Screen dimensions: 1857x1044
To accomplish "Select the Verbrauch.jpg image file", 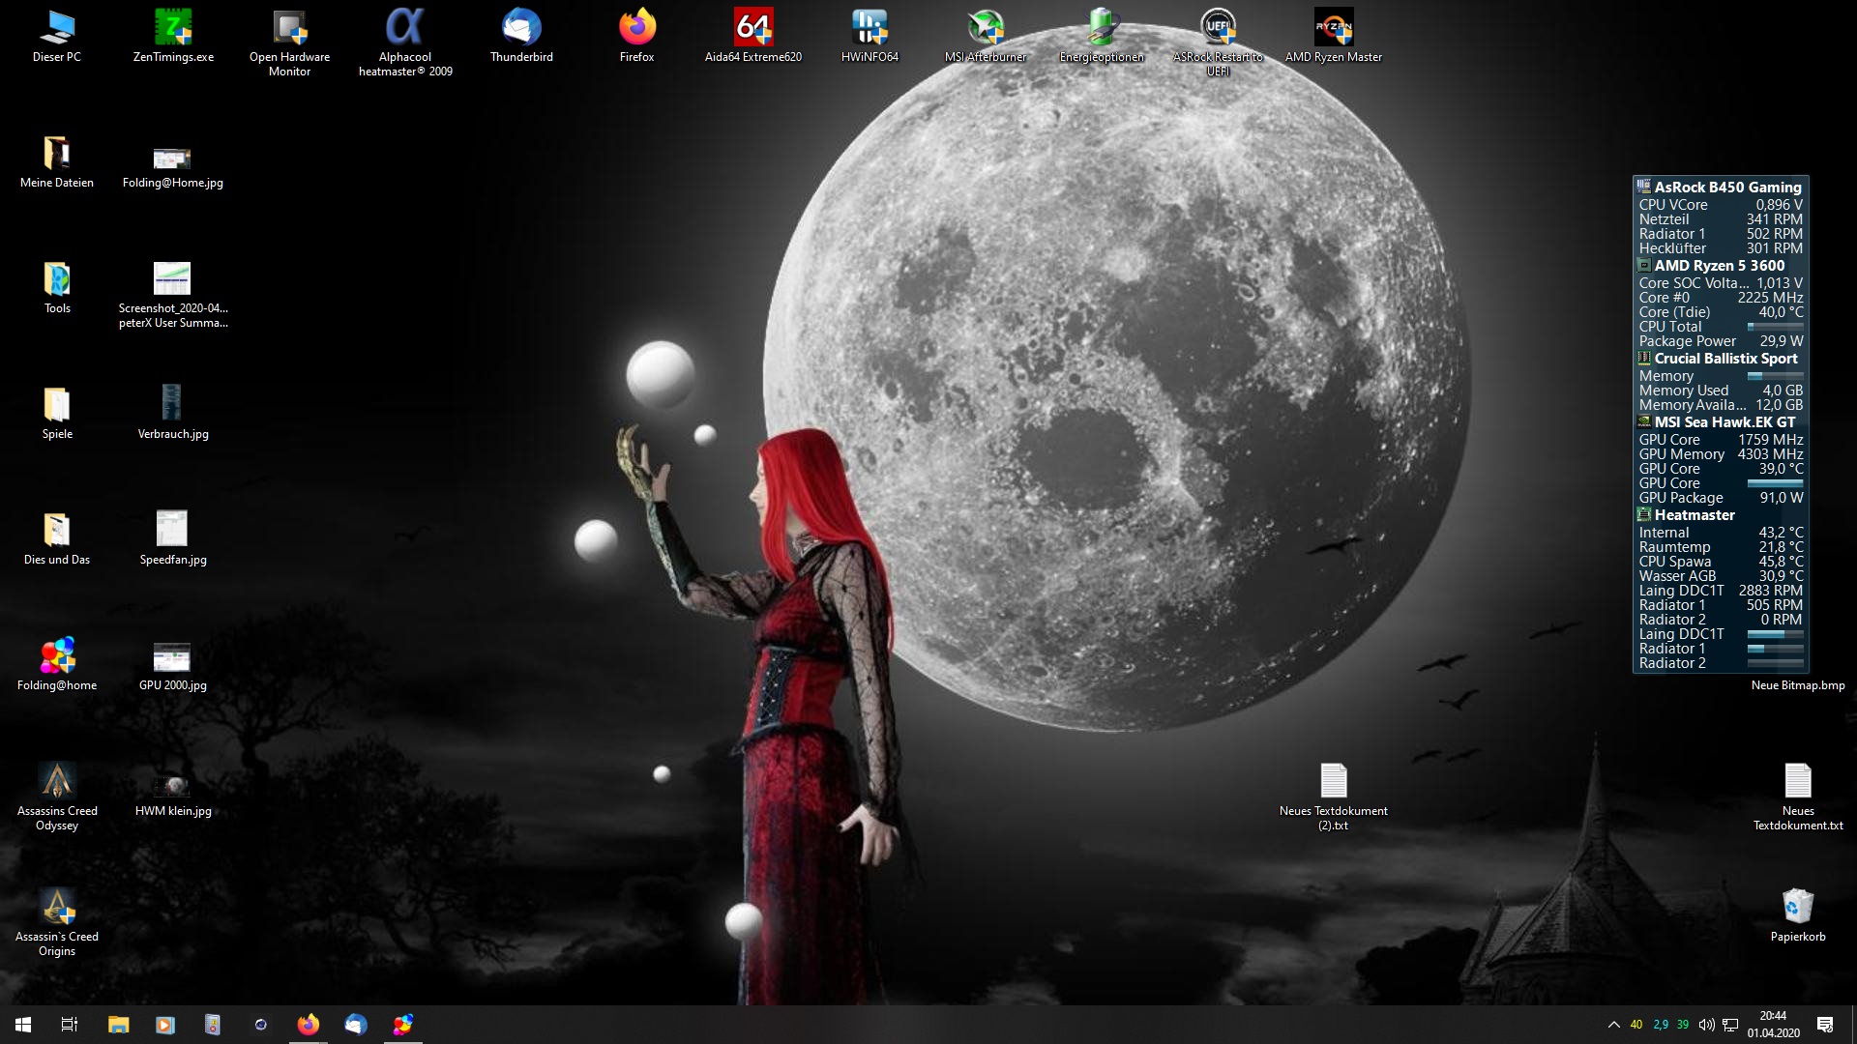I will (x=172, y=406).
